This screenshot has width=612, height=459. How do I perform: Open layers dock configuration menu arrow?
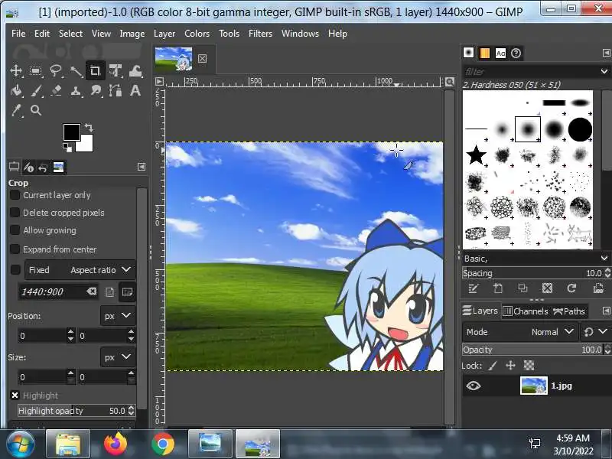(x=606, y=311)
